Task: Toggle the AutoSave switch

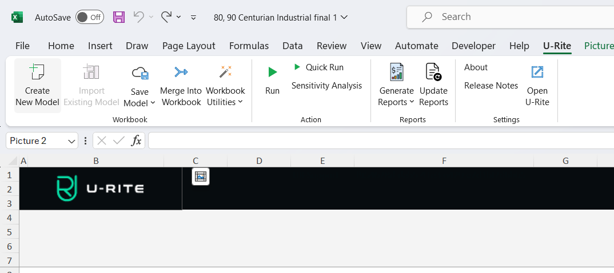Action: 90,17
